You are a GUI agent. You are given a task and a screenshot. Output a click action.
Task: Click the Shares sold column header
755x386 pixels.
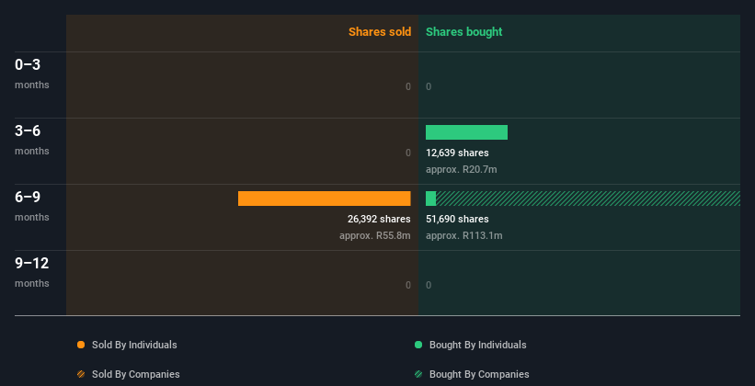[380, 32]
